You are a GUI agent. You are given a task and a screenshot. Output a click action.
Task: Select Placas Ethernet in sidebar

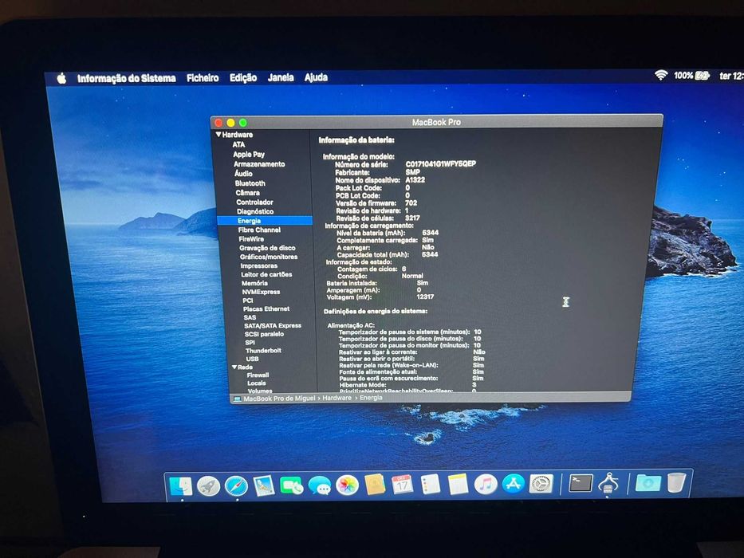coord(266,309)
